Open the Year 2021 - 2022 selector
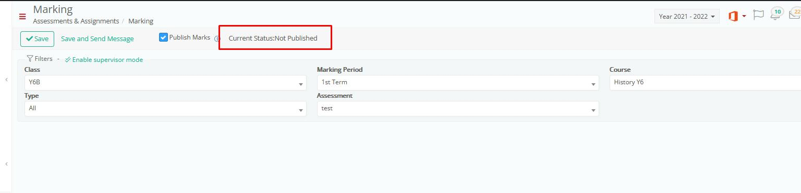801x193 pixels. [687, 16]
